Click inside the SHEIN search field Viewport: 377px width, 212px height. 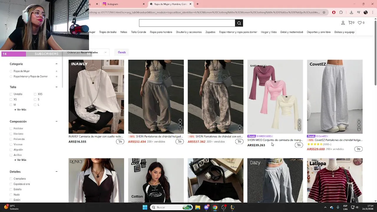tap(187, 23)
